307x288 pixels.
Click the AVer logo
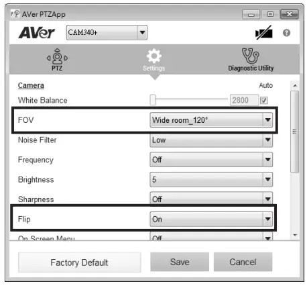tap(37, 33)
